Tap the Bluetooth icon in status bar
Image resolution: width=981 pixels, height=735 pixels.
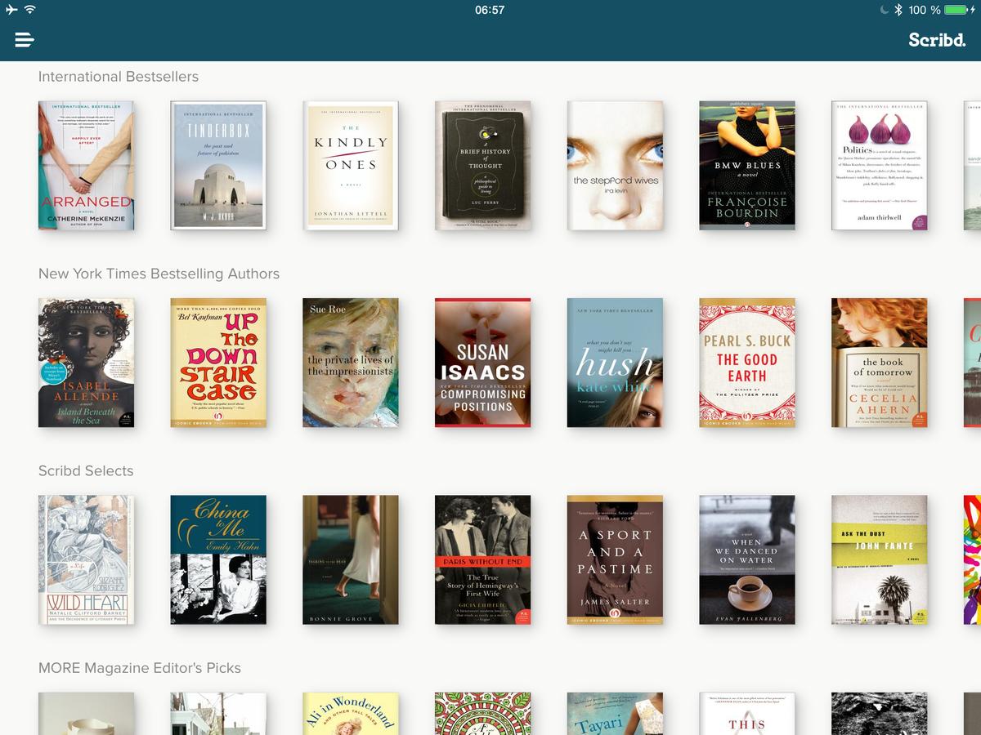898,10
